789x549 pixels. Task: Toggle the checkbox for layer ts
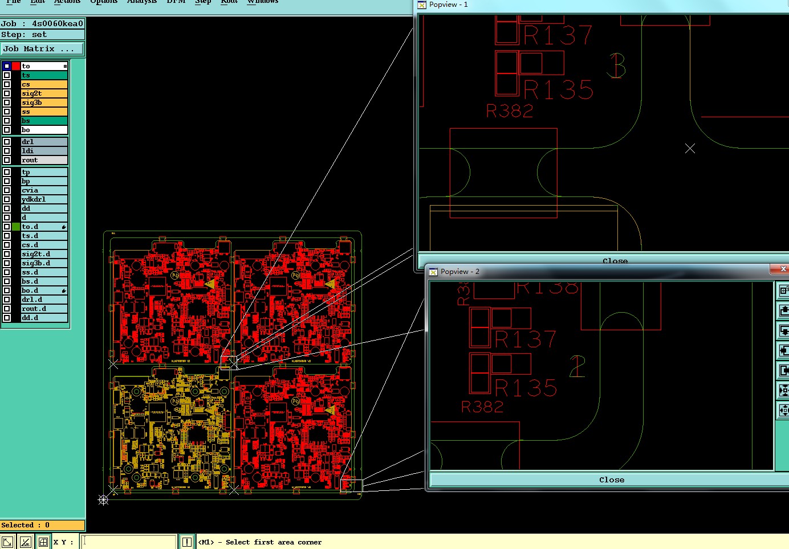pyautogui.click(x=7, y=75)
